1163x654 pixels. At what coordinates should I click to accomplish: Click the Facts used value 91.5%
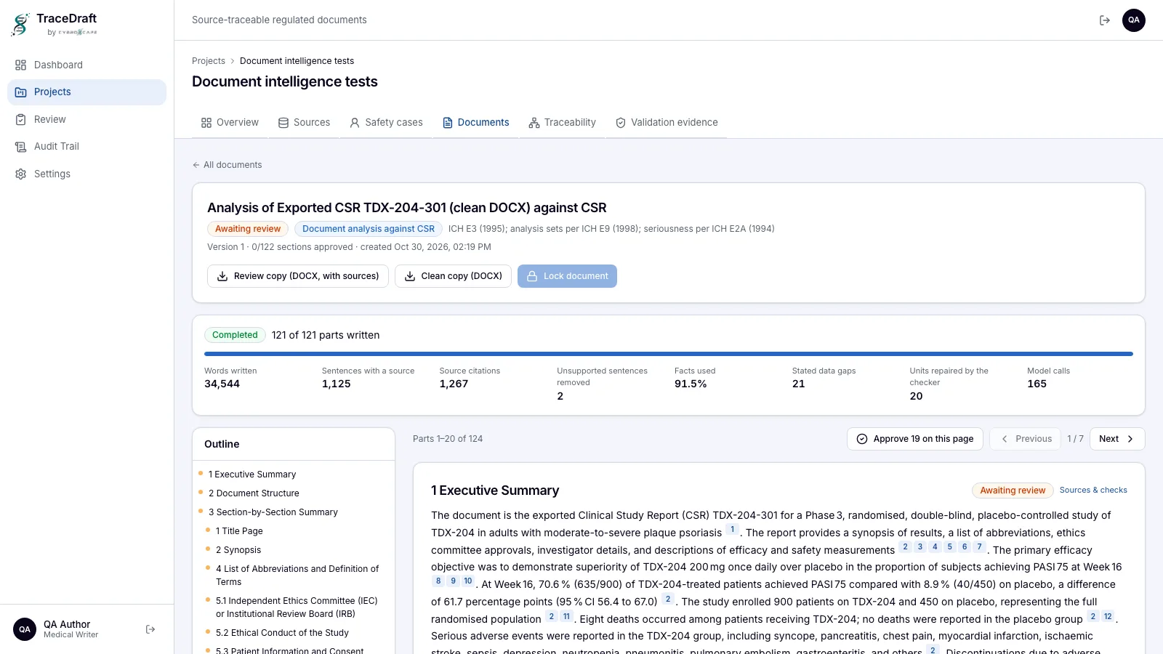[691, 384]
